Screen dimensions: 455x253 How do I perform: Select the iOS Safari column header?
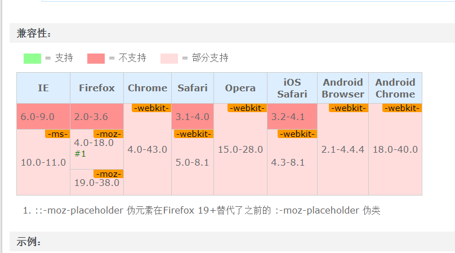[292, 88]
